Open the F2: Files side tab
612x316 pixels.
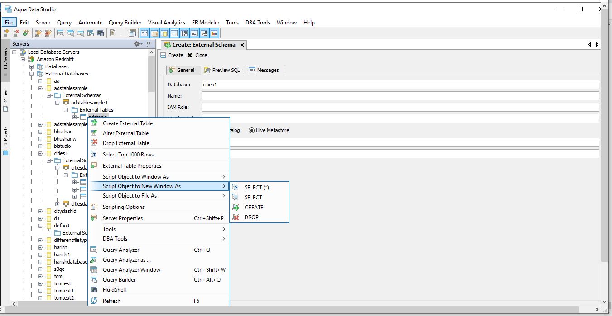click(x=5, y=101)
